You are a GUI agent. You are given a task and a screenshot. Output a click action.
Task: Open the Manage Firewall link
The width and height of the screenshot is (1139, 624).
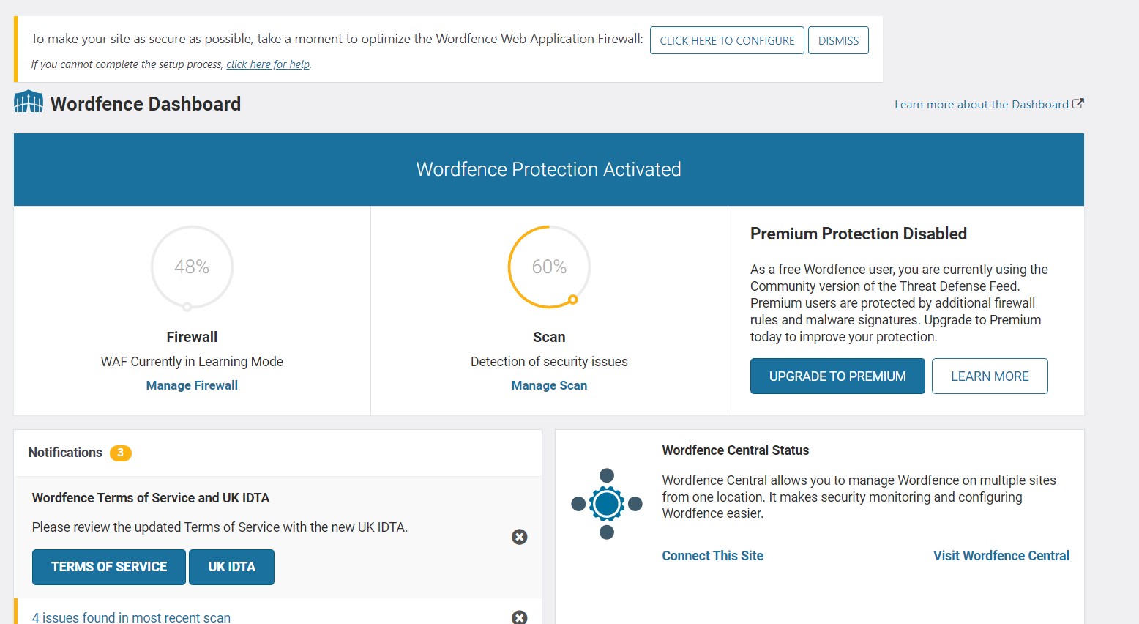click(192, 385)
